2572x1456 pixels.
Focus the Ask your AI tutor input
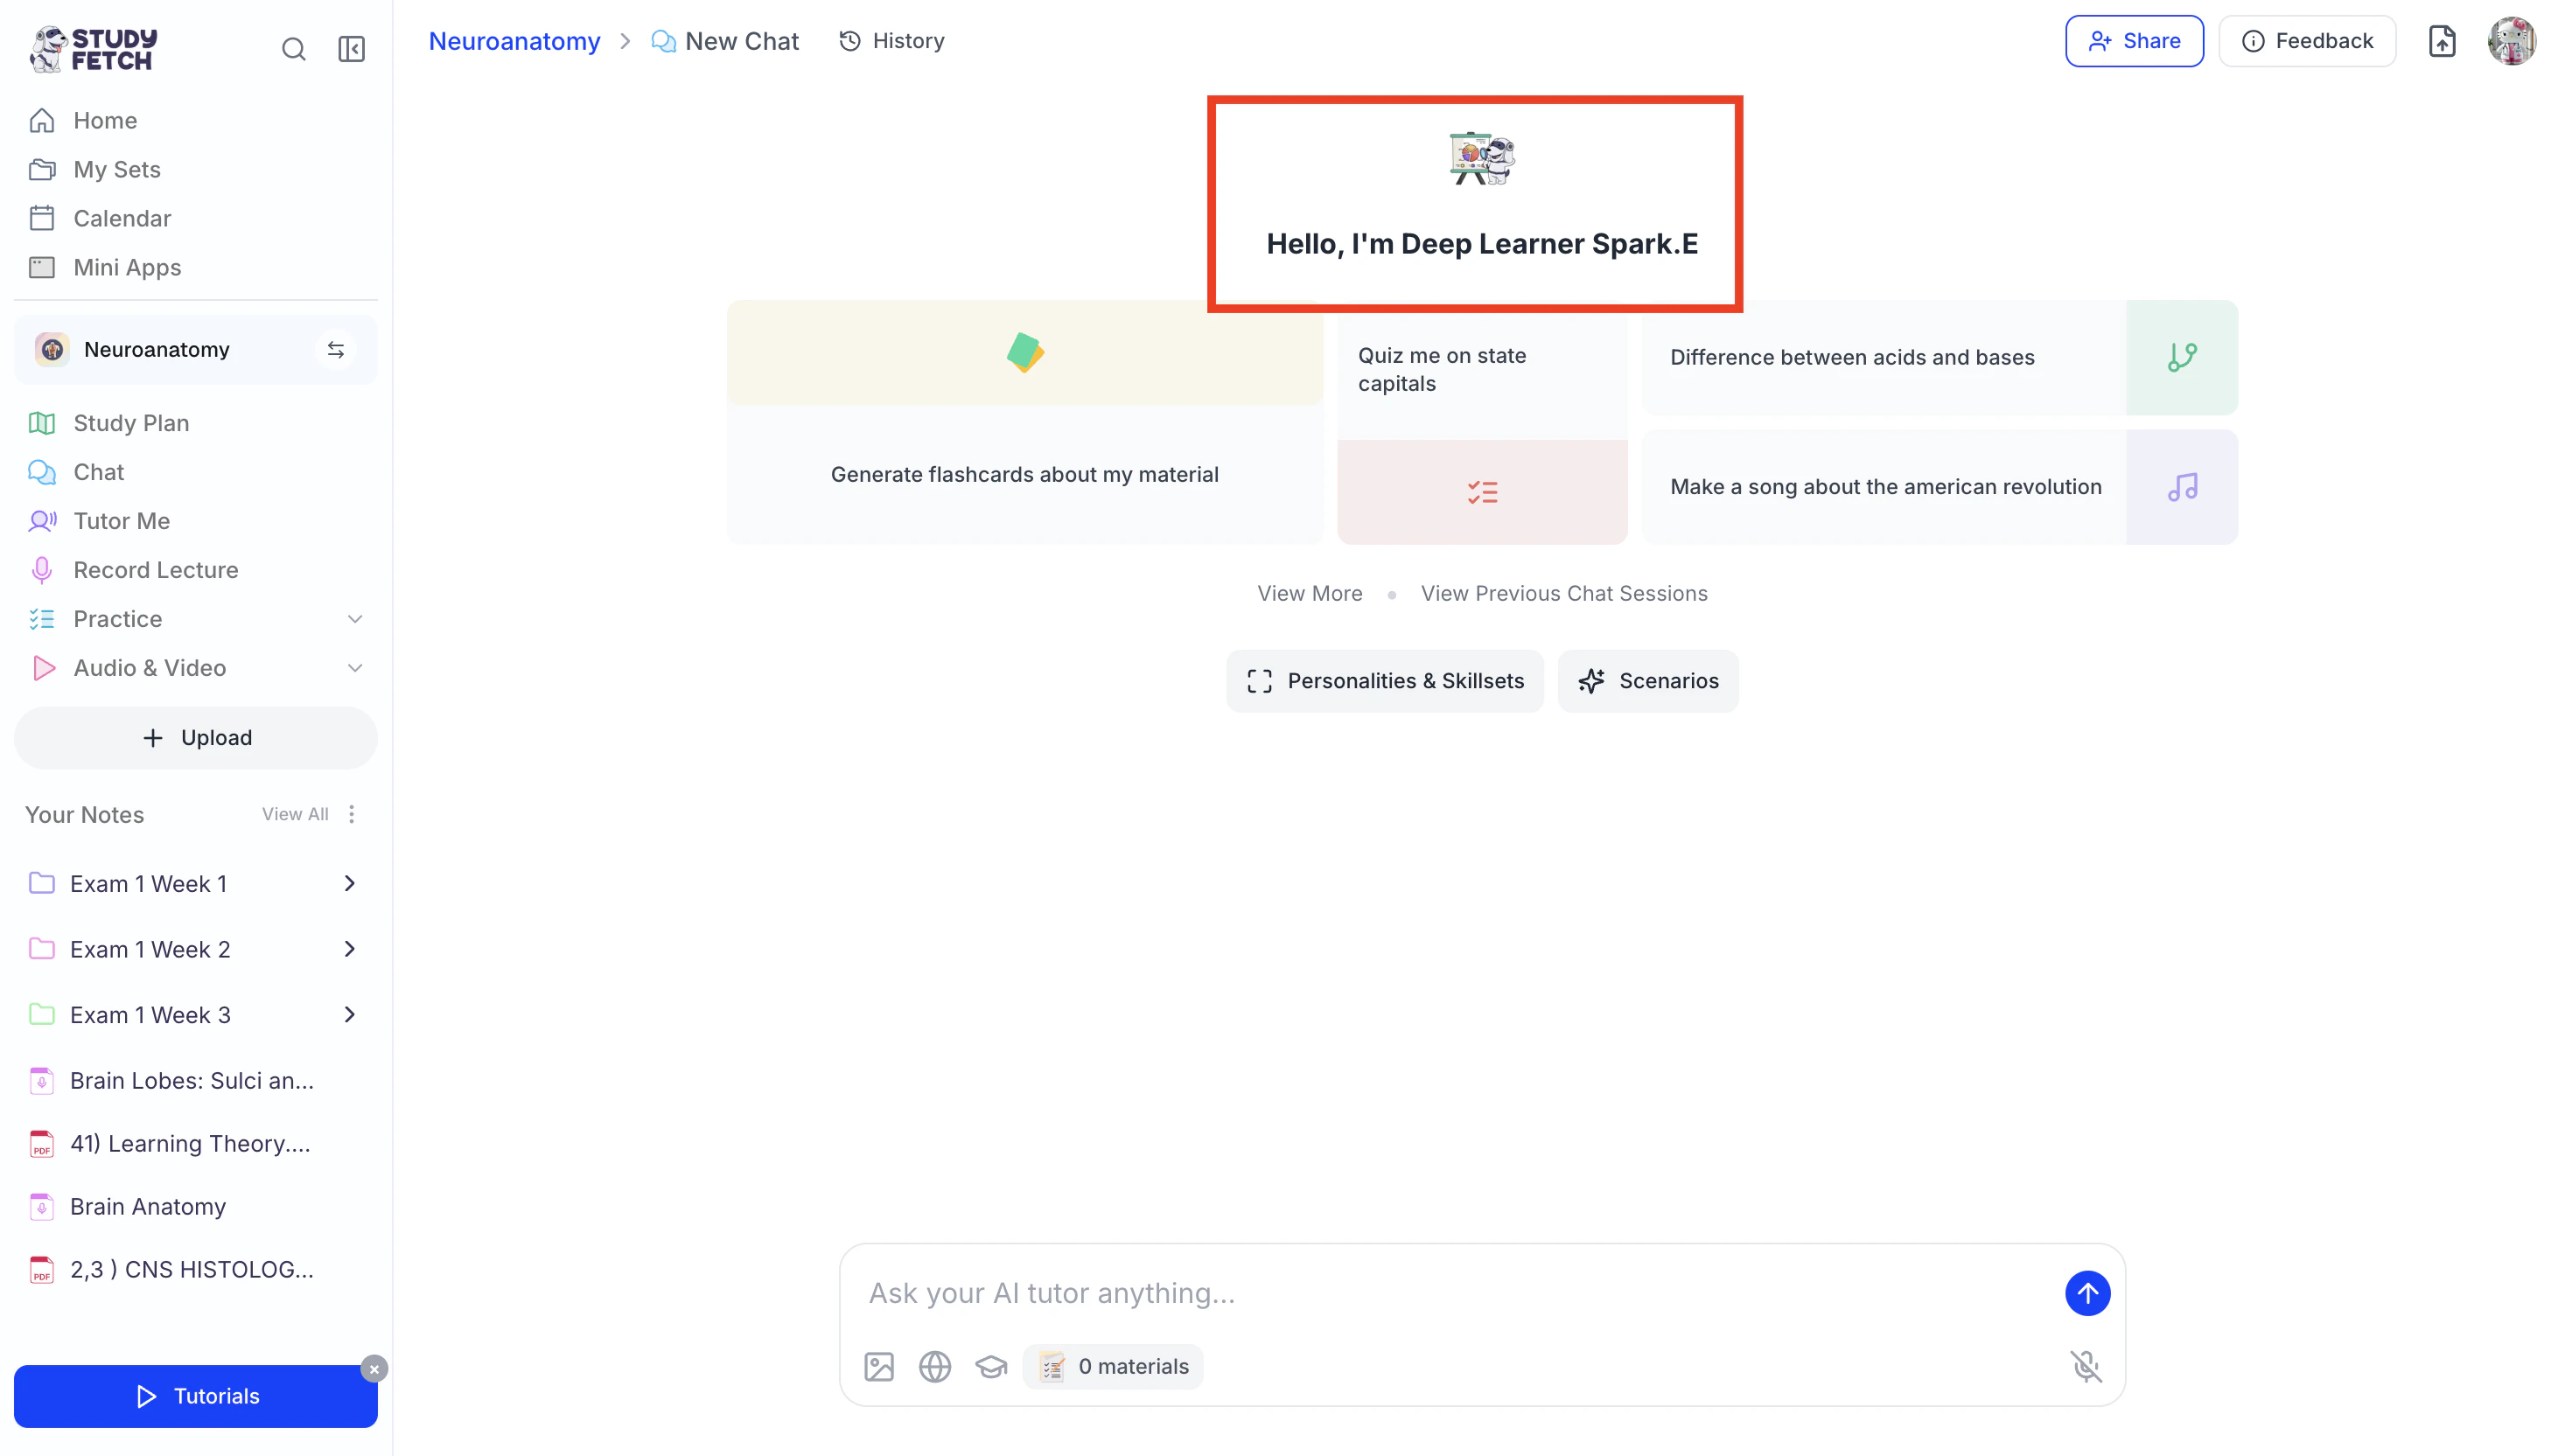click(x=1450, y=1293)
